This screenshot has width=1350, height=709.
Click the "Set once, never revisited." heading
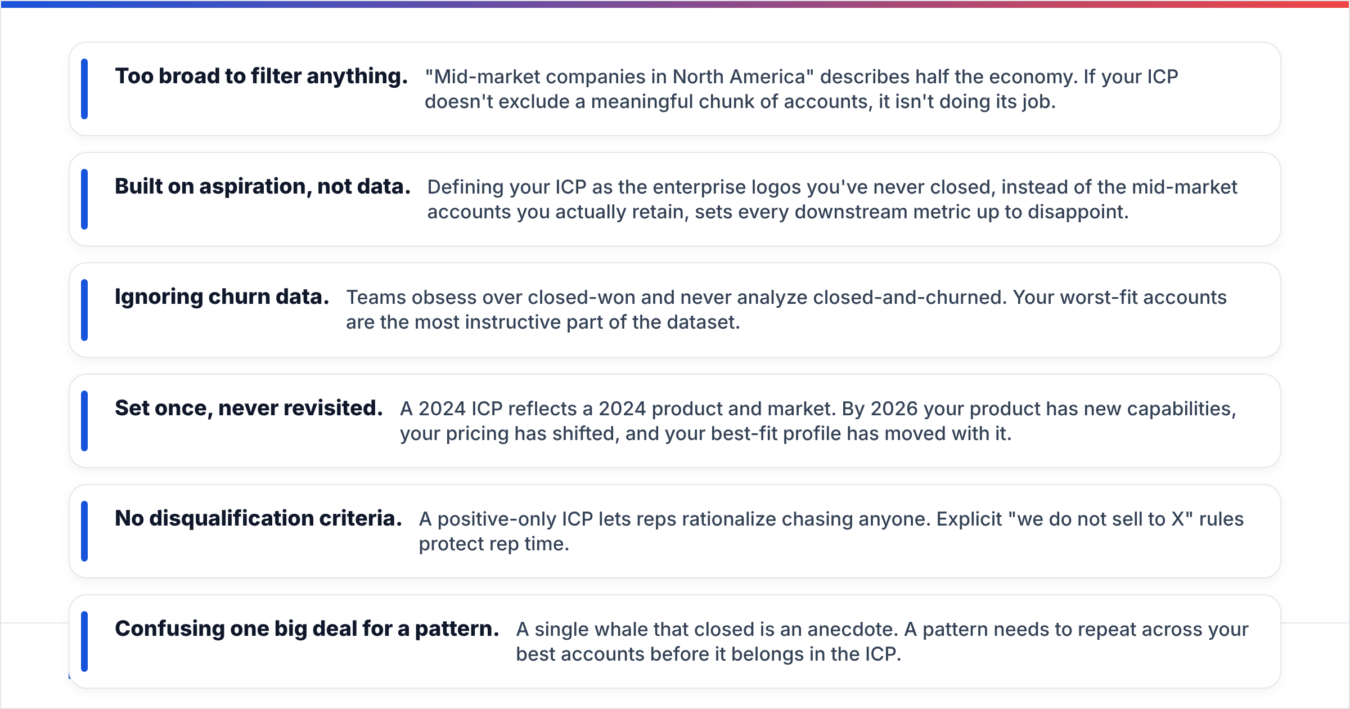249,408
